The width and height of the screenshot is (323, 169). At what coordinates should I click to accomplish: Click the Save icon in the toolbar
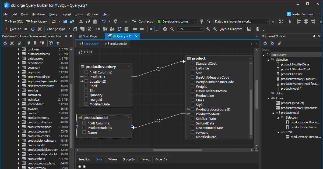pyautogui.click(x=65, y=21)
